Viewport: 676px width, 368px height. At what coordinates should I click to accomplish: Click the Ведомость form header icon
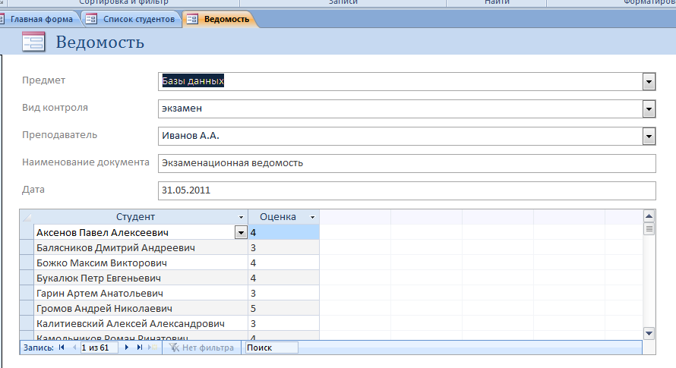[x=33, y=42]
